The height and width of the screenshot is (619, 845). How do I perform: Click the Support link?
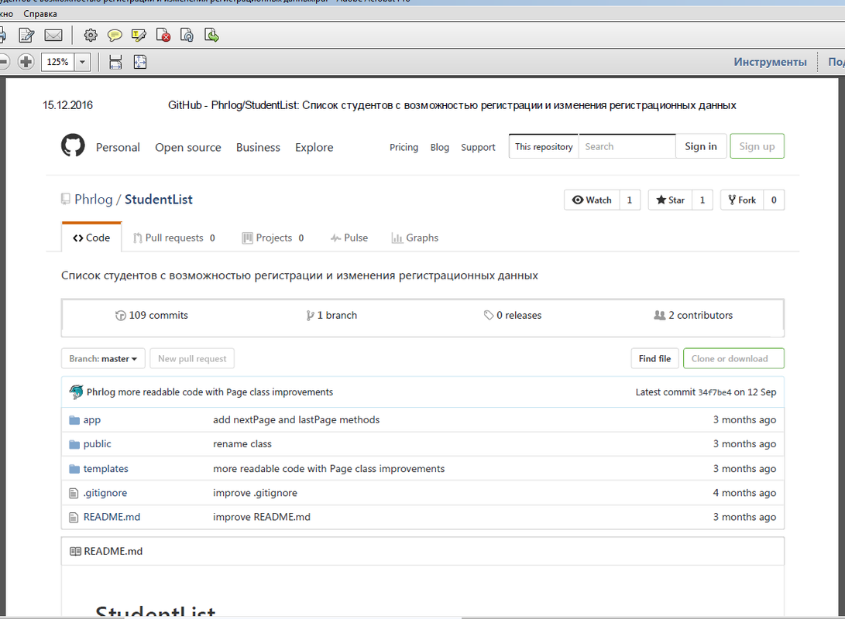click(478, 148)
